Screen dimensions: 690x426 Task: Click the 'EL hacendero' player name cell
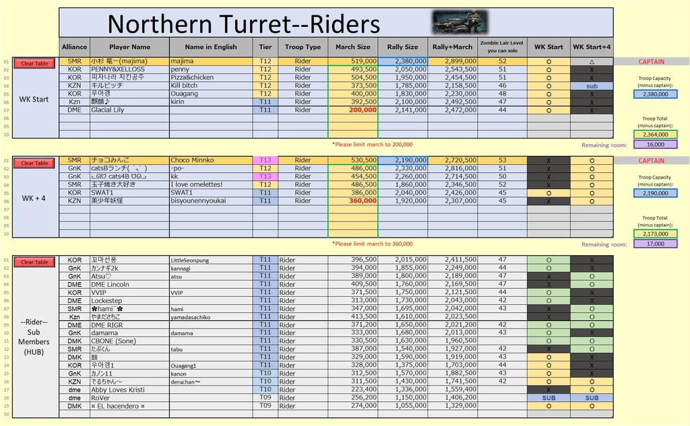129,406
